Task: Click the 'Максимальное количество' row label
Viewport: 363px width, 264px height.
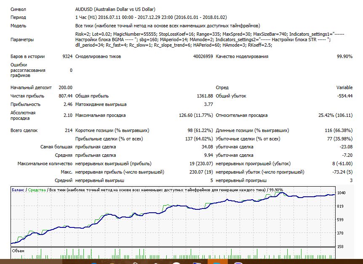Action: point(45,164)
